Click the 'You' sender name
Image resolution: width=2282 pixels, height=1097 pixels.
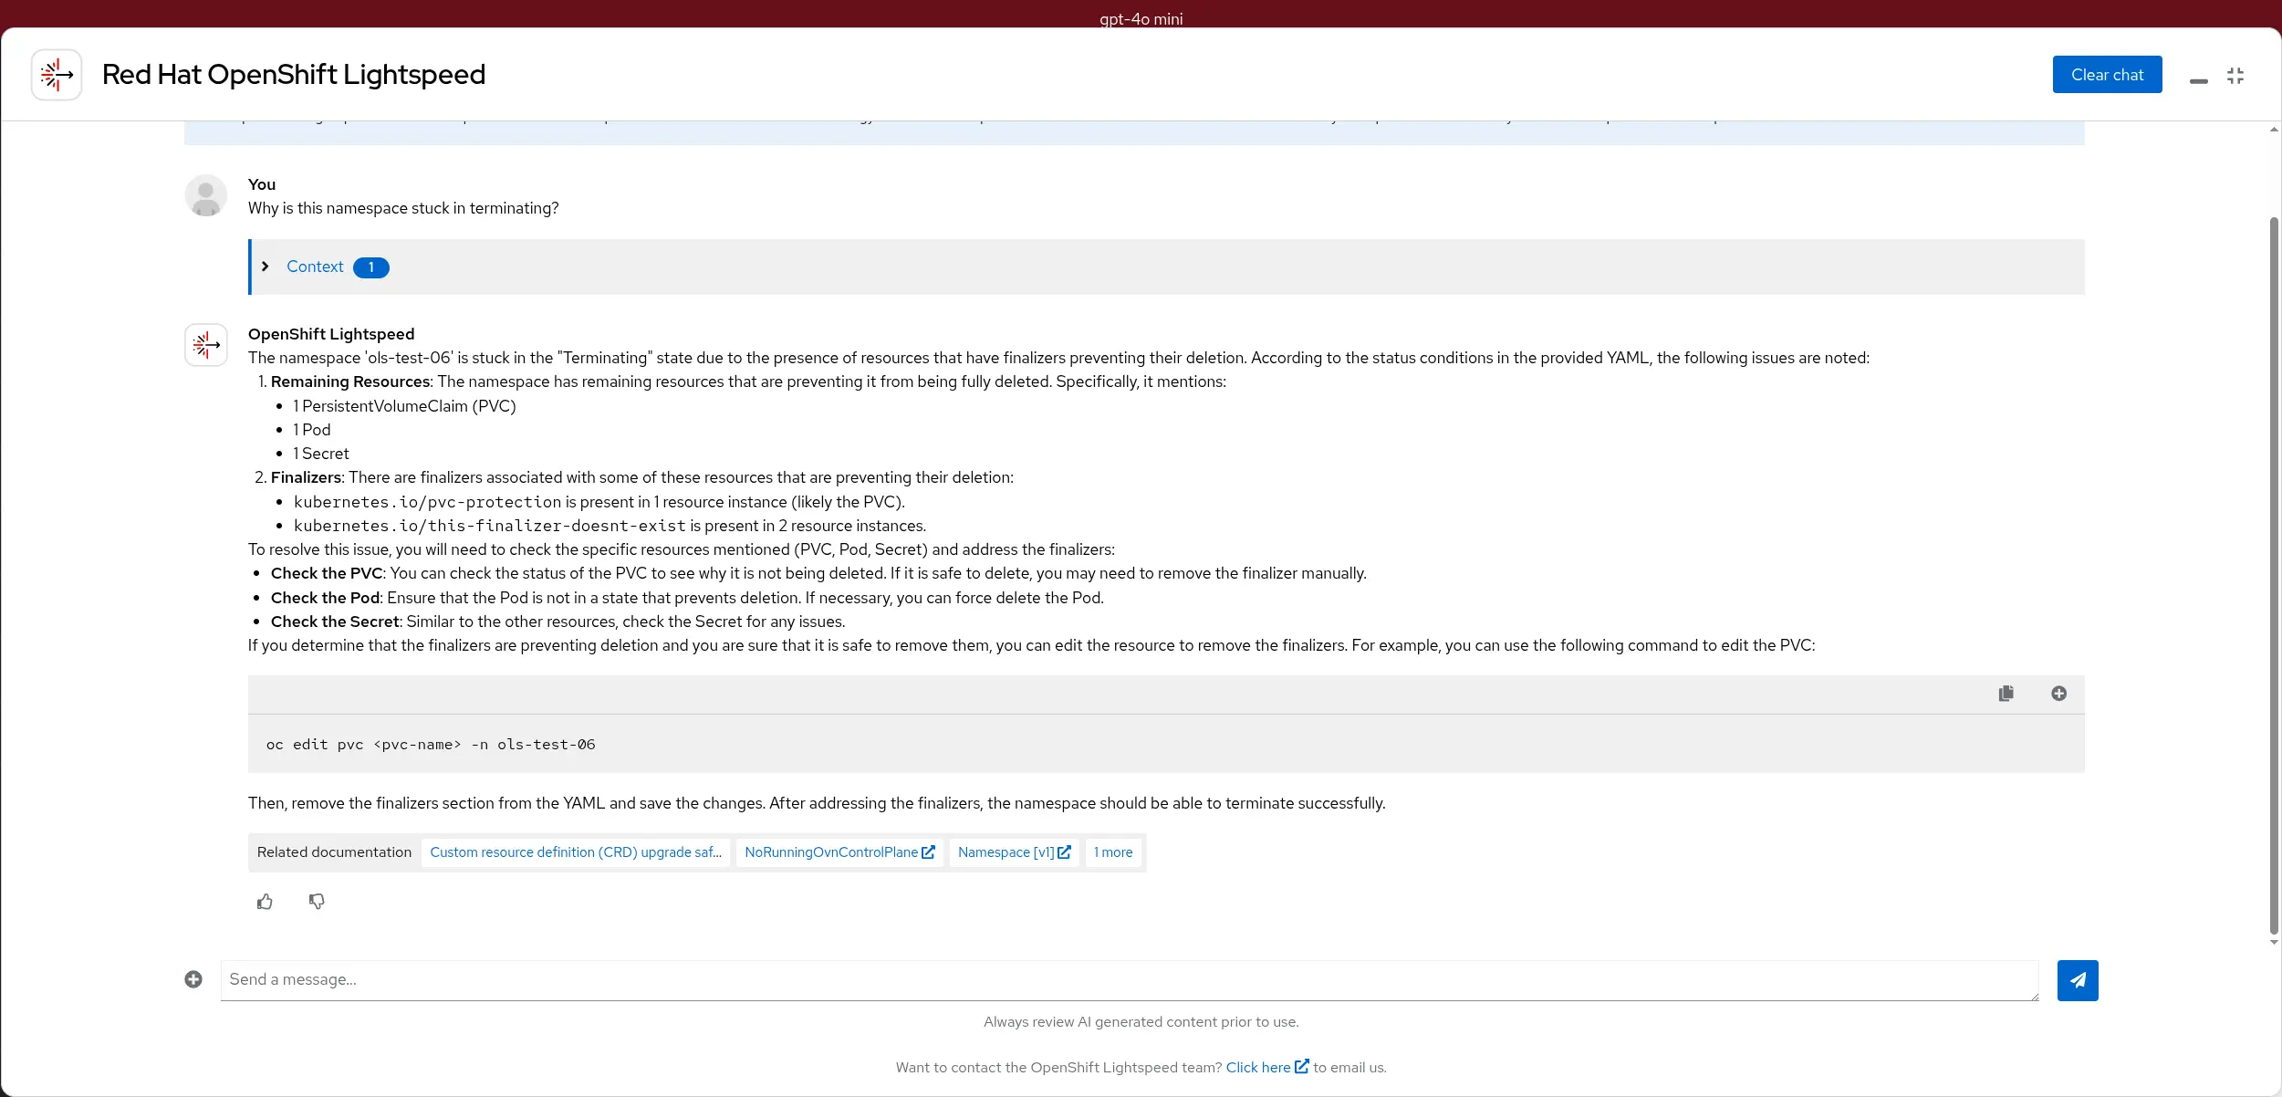coord(262,184)
